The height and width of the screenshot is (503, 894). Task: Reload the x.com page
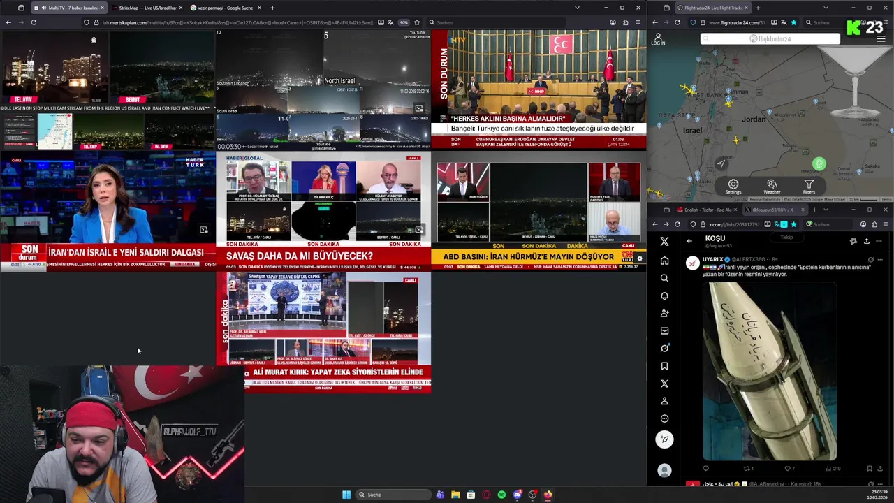pyautogui.click(x=677, y=224)
